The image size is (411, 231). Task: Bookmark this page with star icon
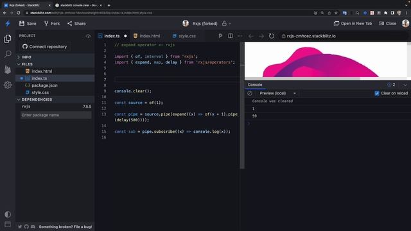pos(336,13)
